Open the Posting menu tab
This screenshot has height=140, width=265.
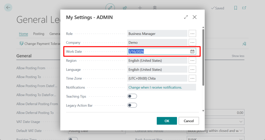(x=39, y=34)
